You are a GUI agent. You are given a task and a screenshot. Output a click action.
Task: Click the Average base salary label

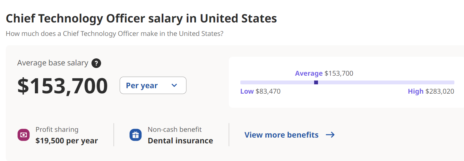pos(53,63)
